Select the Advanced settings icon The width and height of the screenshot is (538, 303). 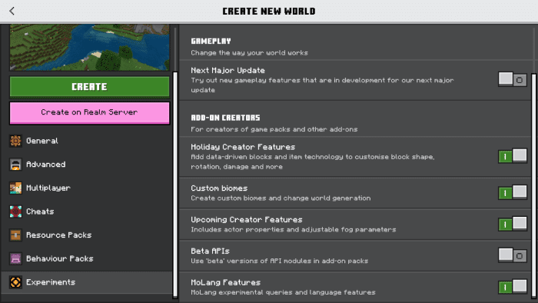(x=15, y=165)
